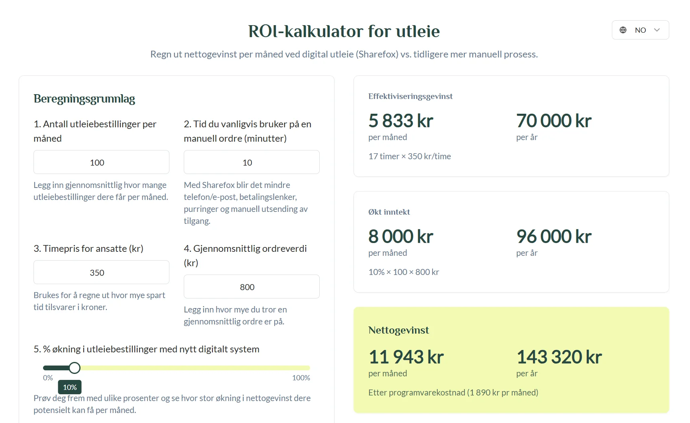
Task: Click the ROI-kalkulator for utleie heading
Action: pos(344,31)
